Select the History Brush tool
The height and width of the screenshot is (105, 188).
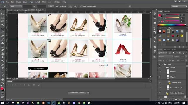[x=3, y=47]
